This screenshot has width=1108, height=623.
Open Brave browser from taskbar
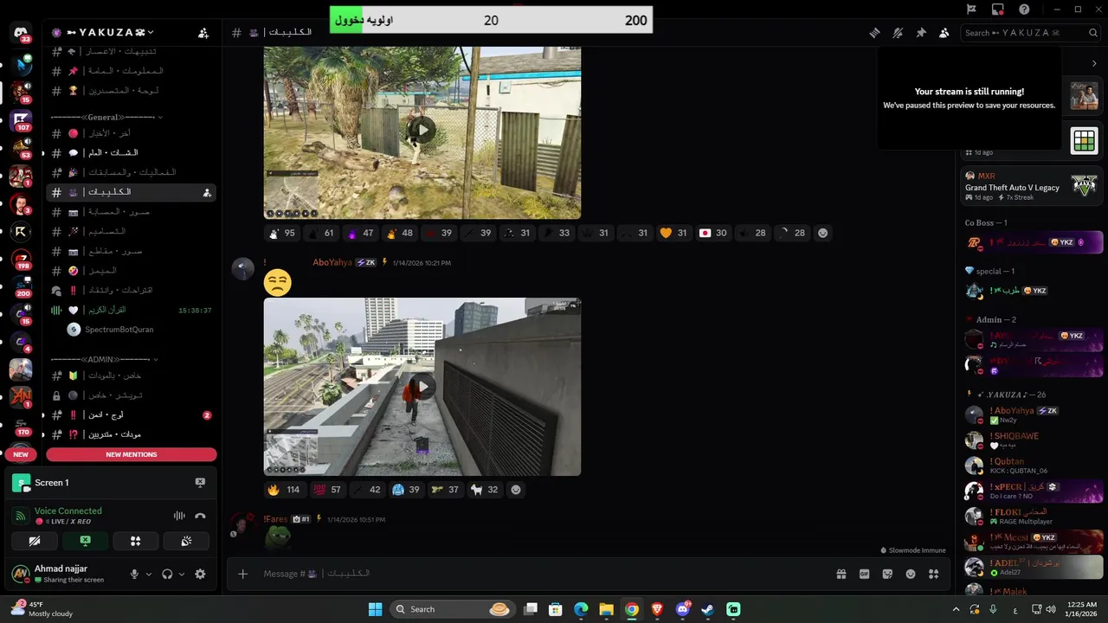coord(657,609)
